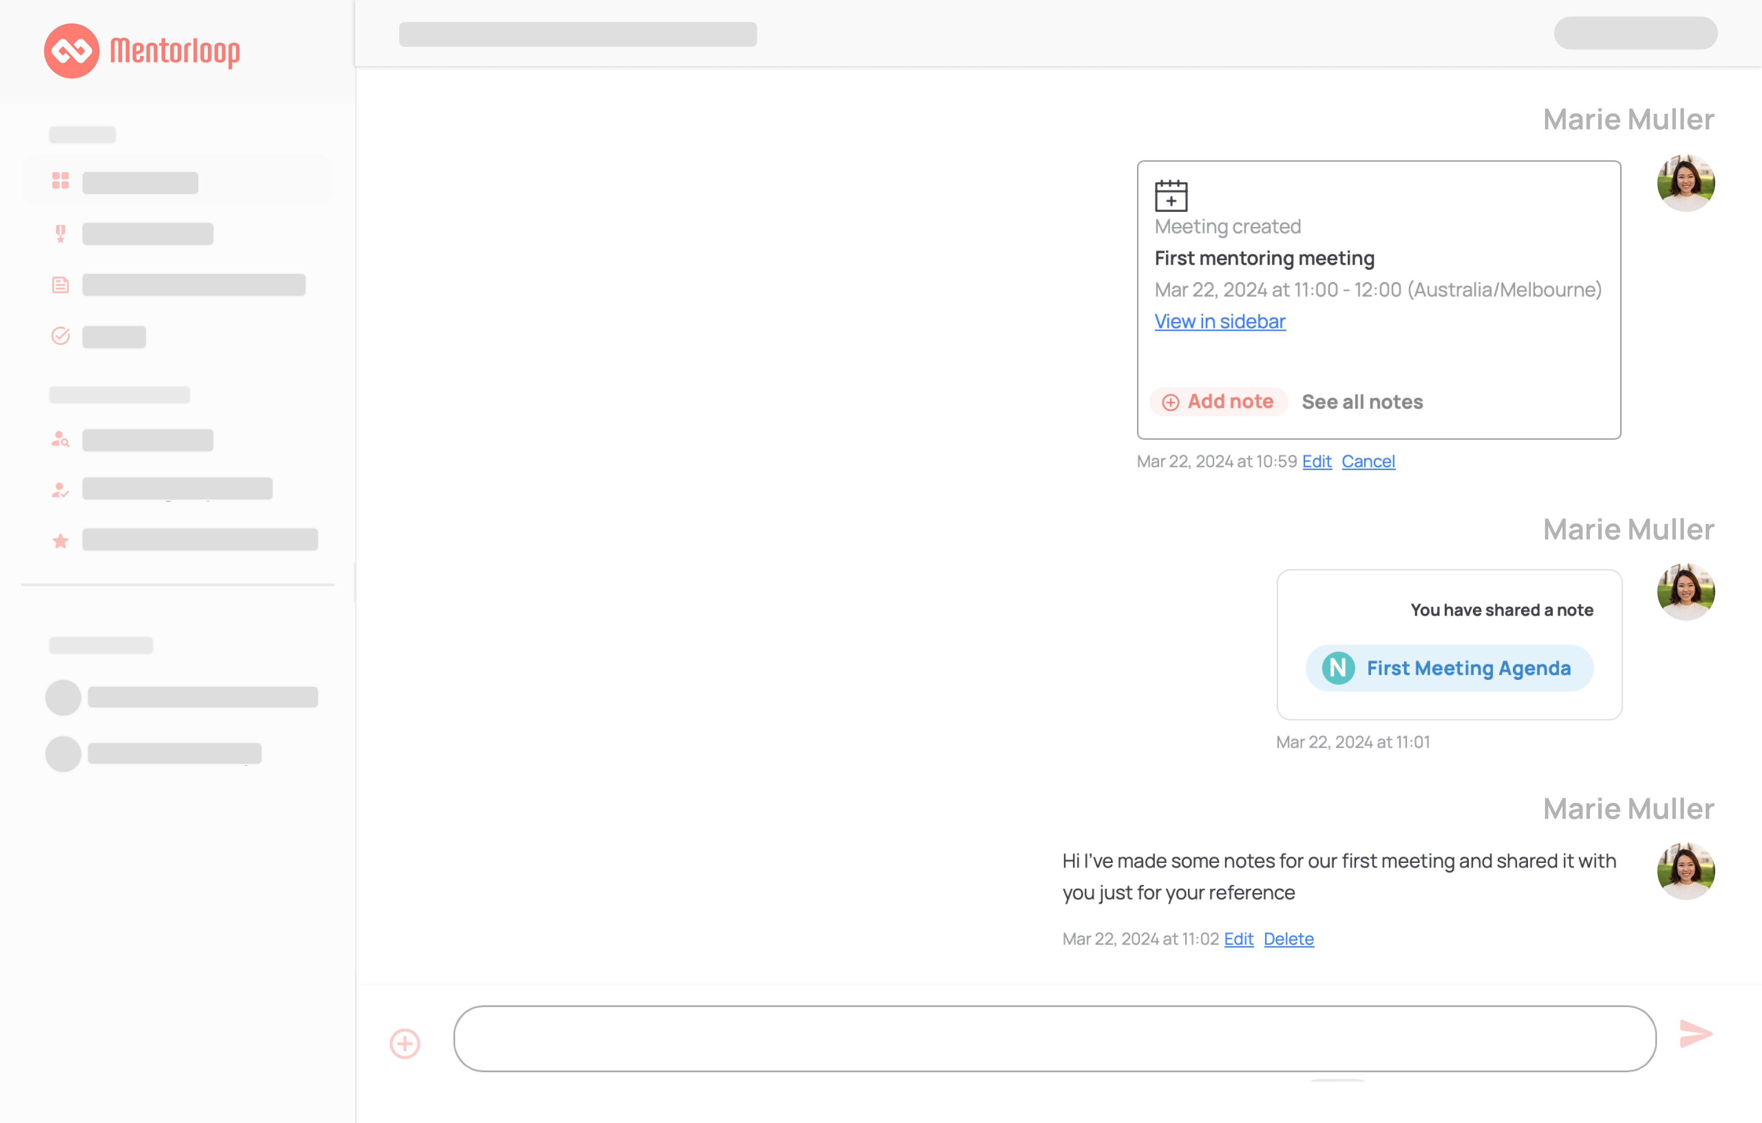Image resolution: width=1762 pixels, height=1123 pixels.
Task: Open the View in sidebar link
Action: pyautogui.click(x=1220, y=321)
